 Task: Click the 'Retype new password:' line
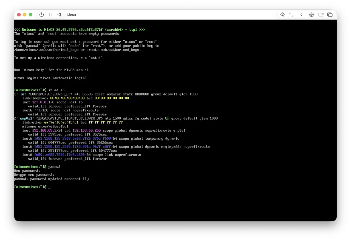[34, 175]
